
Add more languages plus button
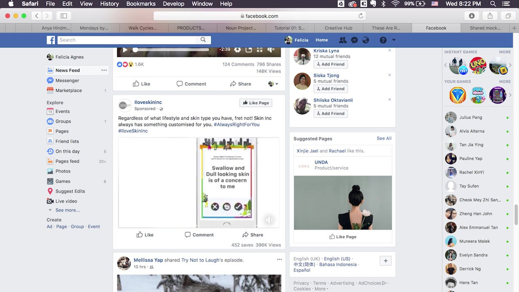click(x=386, y=261)
